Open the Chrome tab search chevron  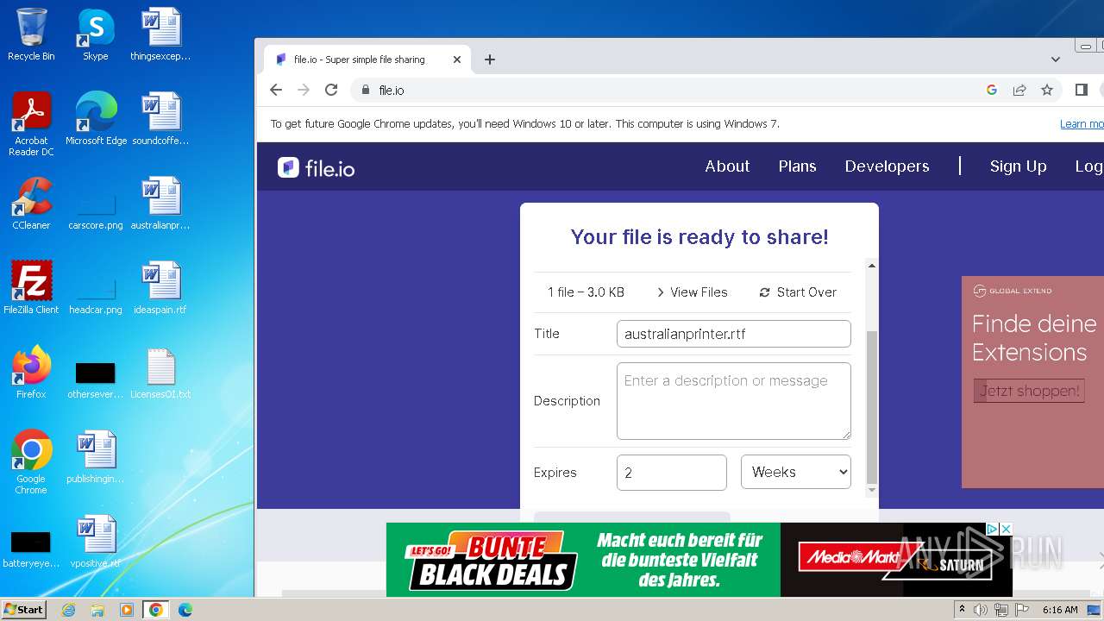click(1056, 60)
